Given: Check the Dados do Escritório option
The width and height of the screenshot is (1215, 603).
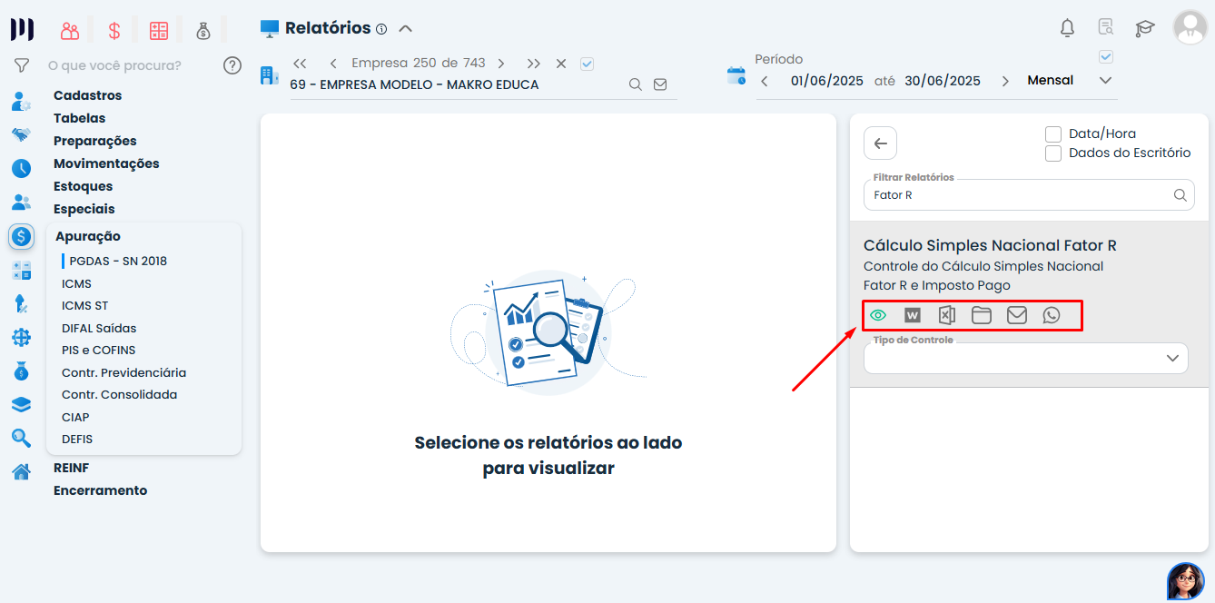Looking at the screenshot, I should coord(1053,153).
